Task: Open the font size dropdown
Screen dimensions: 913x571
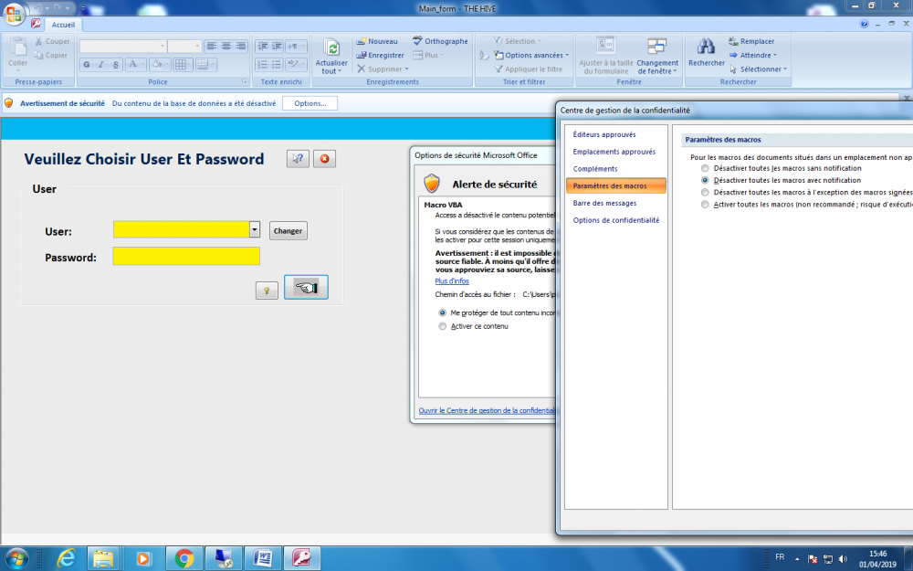Action: pyautogui.click(x=197, y=46)
